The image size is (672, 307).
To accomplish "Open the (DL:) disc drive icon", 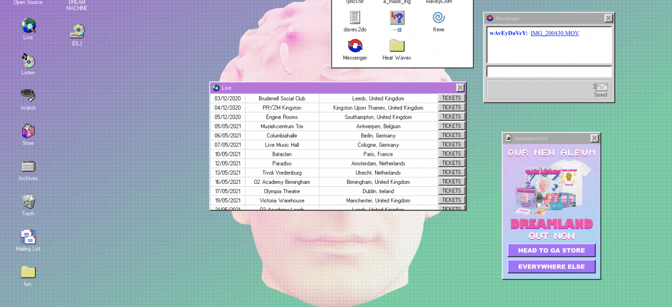I will 77,32.
